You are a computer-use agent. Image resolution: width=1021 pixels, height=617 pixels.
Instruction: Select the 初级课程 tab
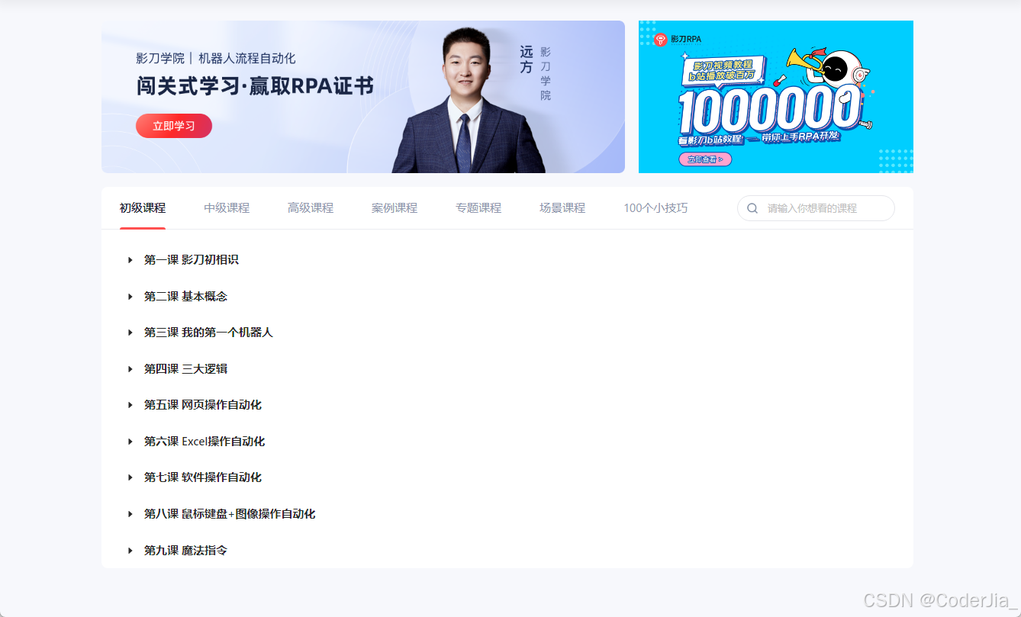[x=143, y=207]
